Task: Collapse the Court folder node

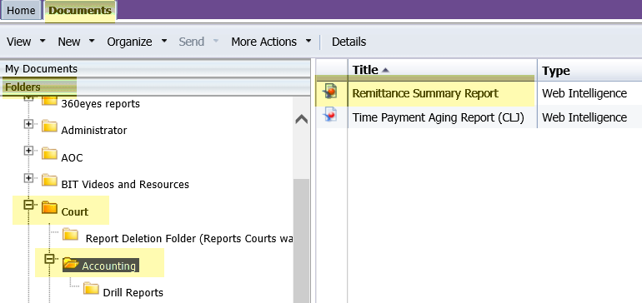Action: click(28, 205)
